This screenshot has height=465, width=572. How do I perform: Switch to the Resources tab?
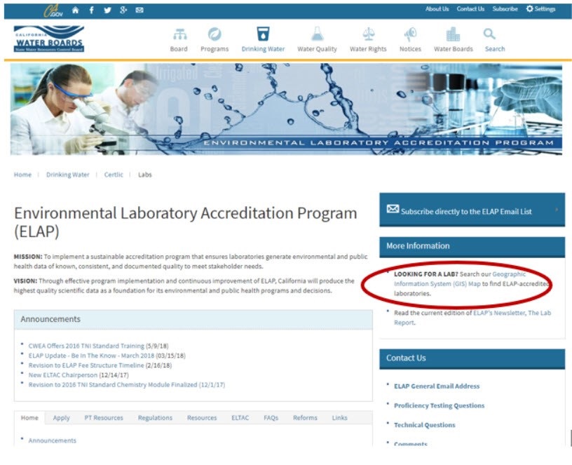[202, 417]
